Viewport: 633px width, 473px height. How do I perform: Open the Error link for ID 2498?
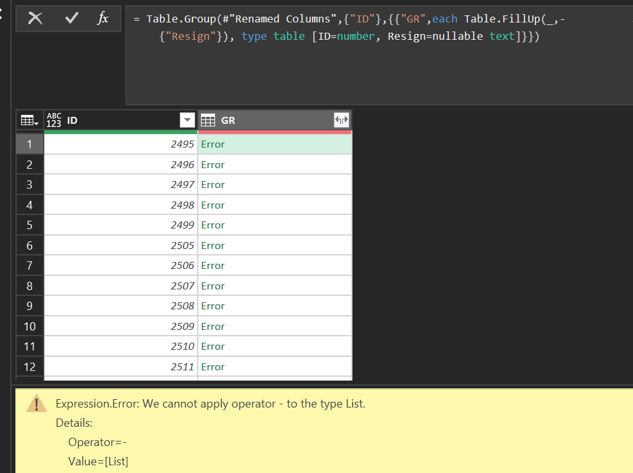tap(212, 205)
